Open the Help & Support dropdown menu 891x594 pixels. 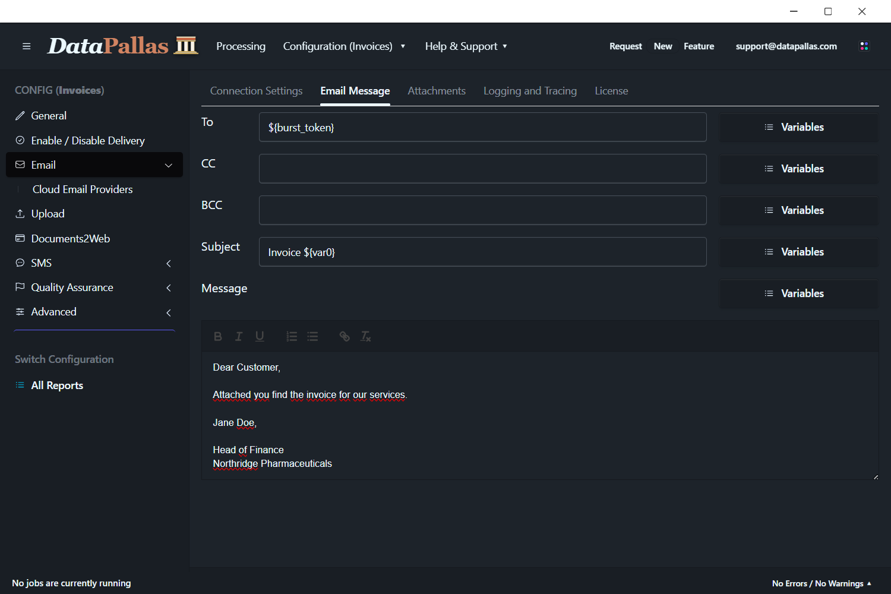[466, 46]
